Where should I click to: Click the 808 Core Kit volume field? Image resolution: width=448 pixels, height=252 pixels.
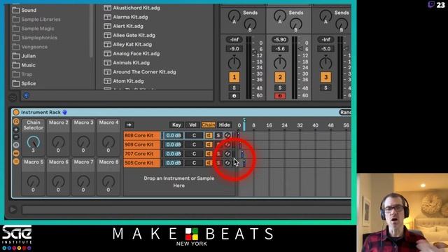point(174,135)
